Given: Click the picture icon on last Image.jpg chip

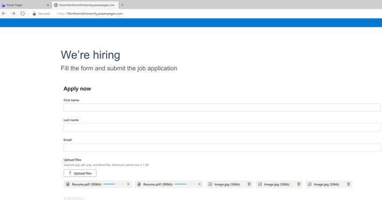Looking at the screenshot, I should (309, 184).
